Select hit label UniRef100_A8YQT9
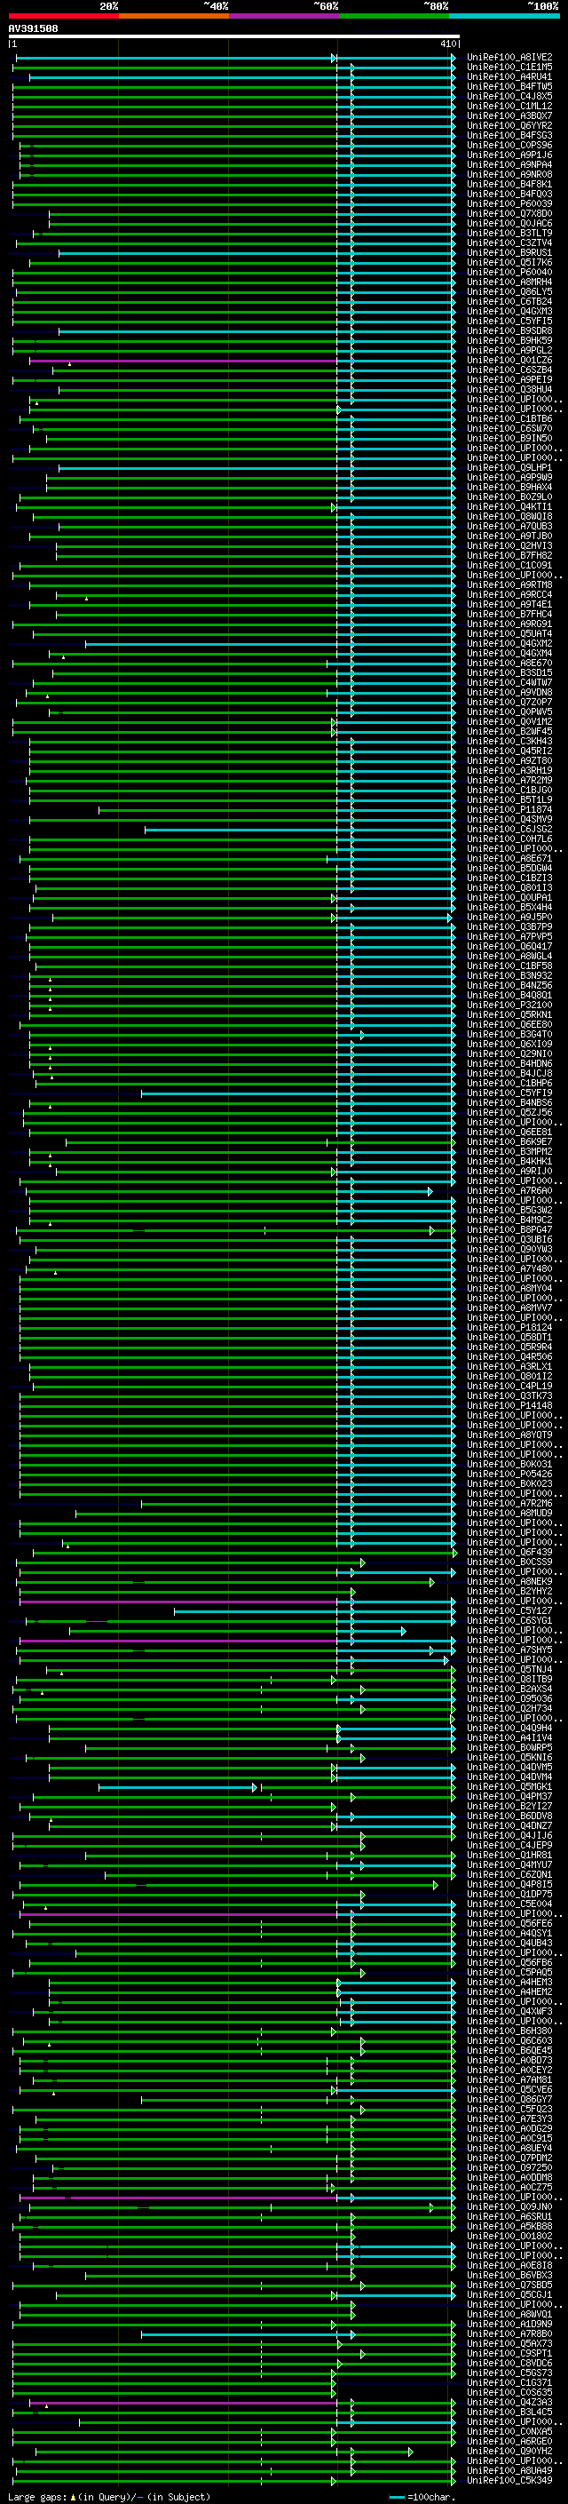Viewport: 568px width, 2504px height. click(509, 1435)
